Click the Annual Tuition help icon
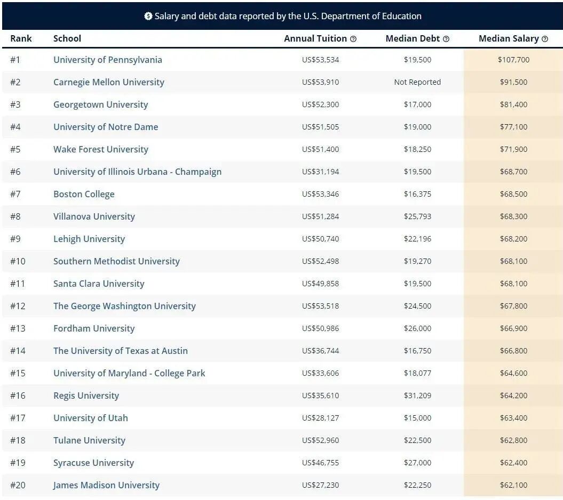 click(353, 39)
